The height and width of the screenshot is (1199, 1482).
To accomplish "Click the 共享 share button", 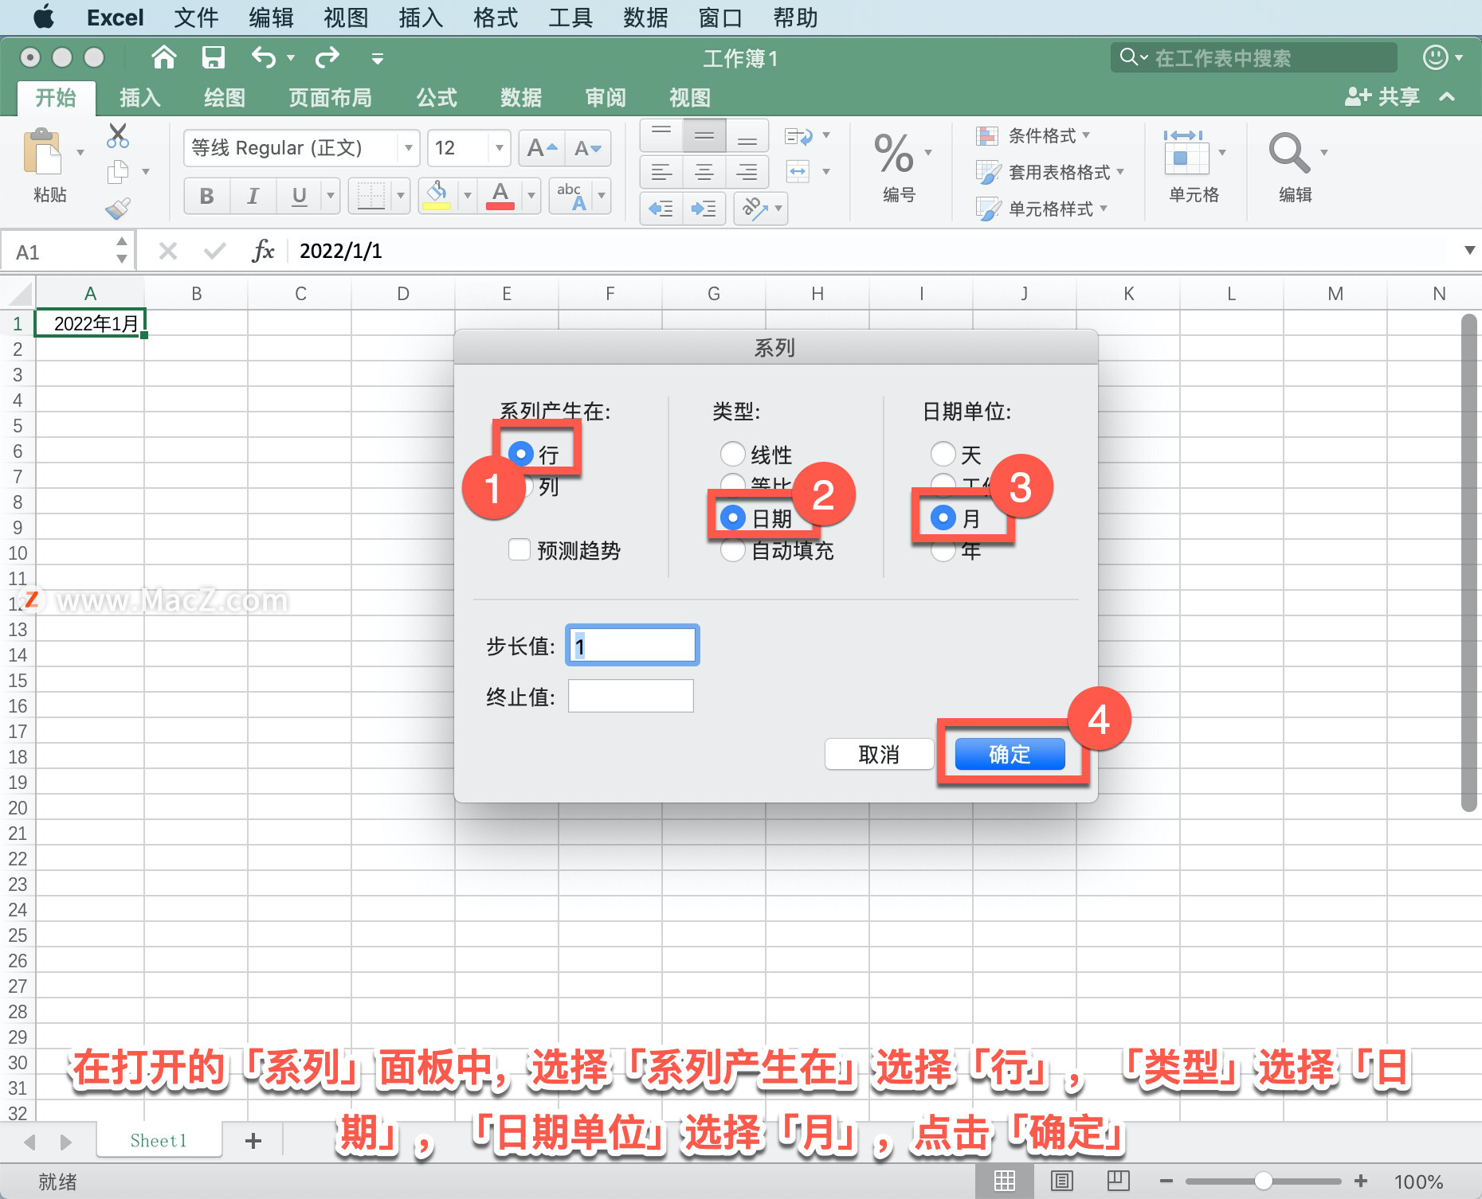I will (x=1382, y=97).
